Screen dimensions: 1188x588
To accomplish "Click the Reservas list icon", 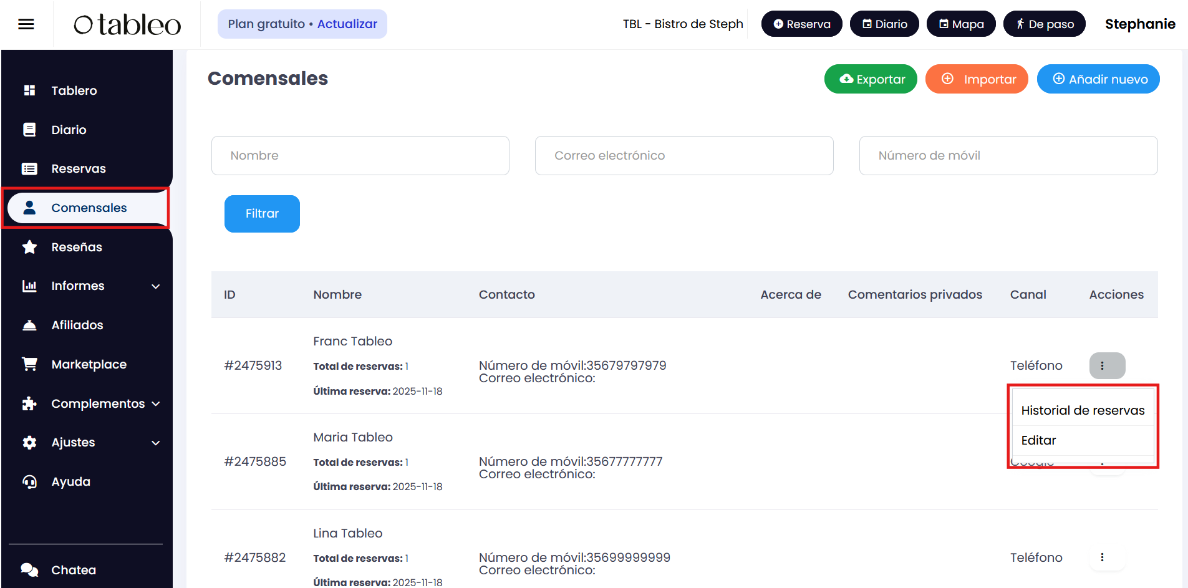I will (x=29, y=169).
